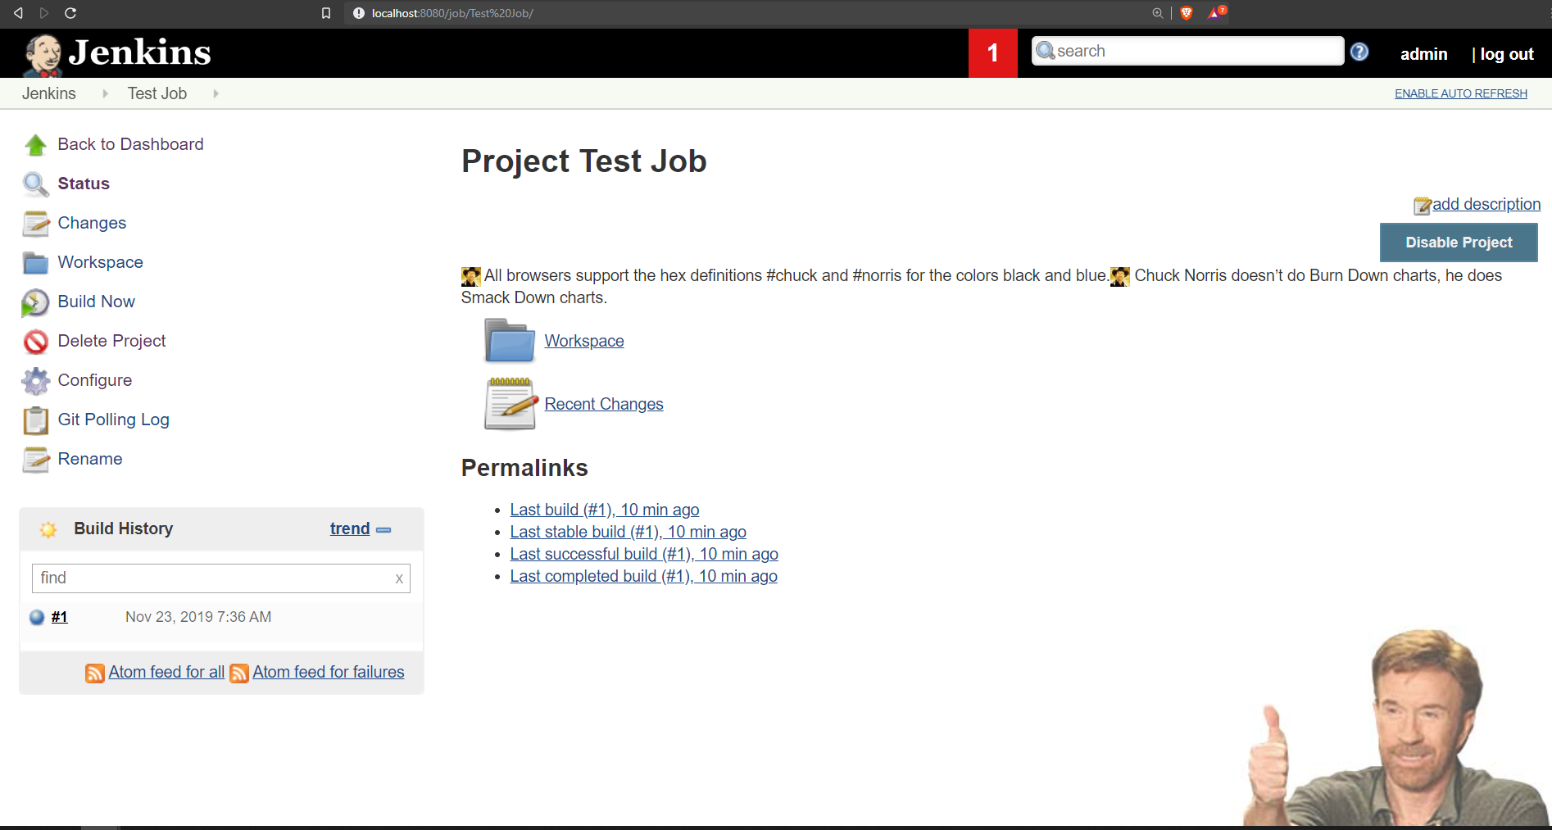Open the Last stable build (#1) permalink
This screenshot has width=1552, height=830.
coord(628,532)
